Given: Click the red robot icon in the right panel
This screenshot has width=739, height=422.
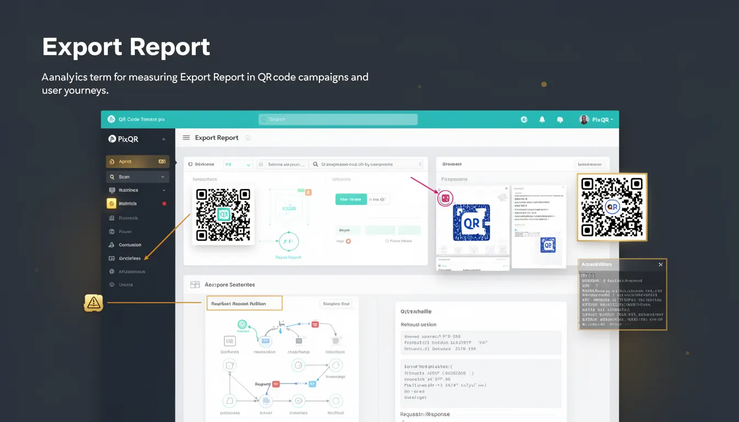Looking at the screenshot, I should pyautogui.click(x=445, y=198).
